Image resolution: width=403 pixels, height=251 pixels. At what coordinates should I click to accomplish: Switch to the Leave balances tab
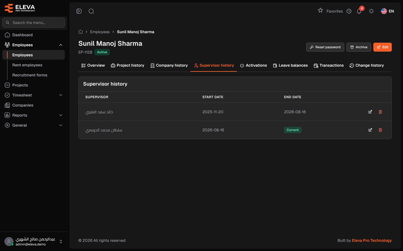coord(290,66)
